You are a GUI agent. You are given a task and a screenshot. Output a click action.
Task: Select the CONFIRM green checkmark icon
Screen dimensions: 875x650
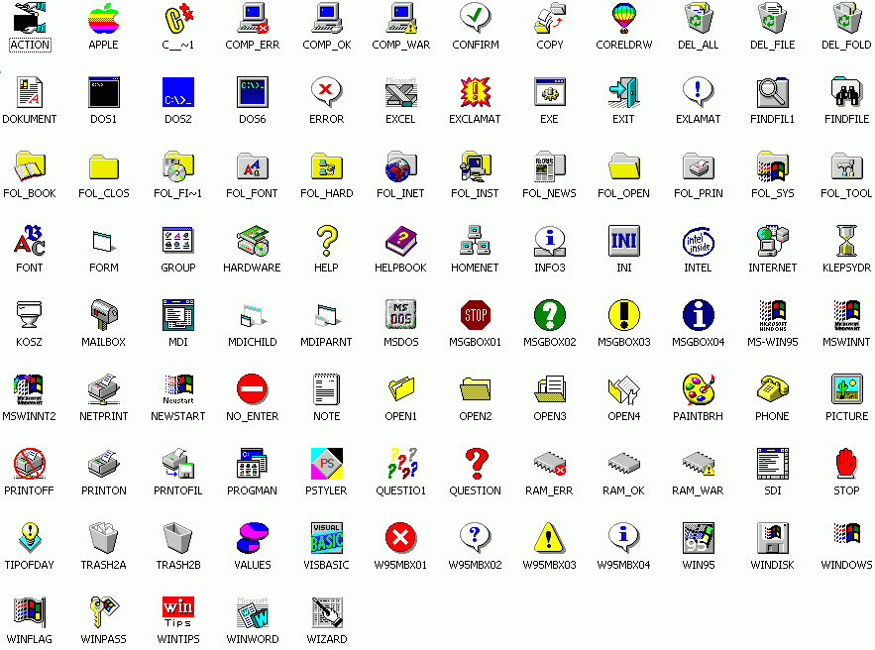tap(475, 17)
